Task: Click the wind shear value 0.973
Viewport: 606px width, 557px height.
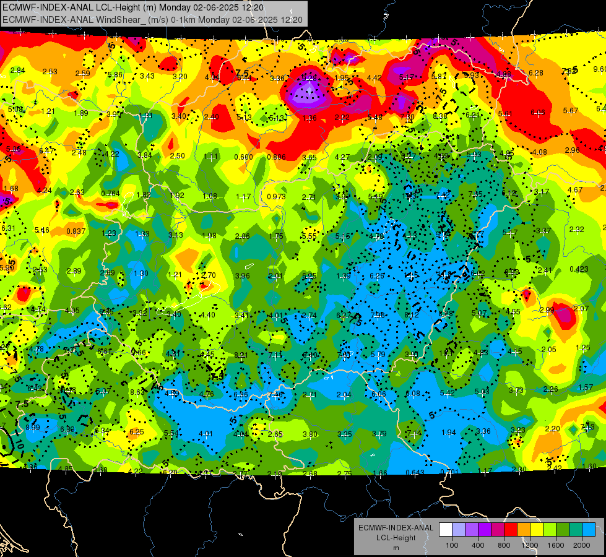Action: pyautogui.click(x=276, y=196)
